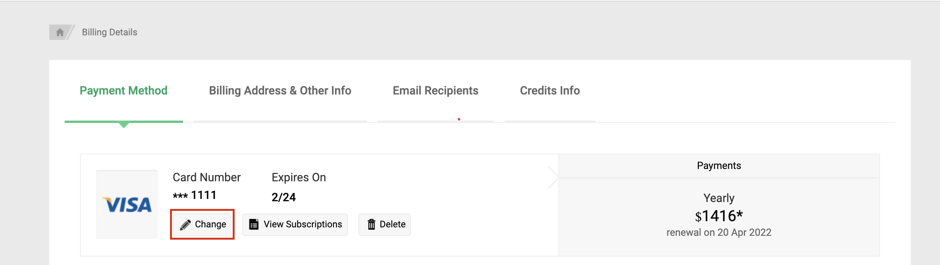The height and width of the screenshot is (265, 940).
Task: Click the Payments panel header
Action: pyautogui.click(x=719, y=166)
